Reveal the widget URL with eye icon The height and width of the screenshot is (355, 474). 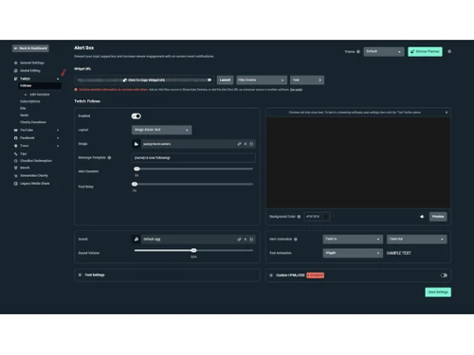[x=210, y=80]
